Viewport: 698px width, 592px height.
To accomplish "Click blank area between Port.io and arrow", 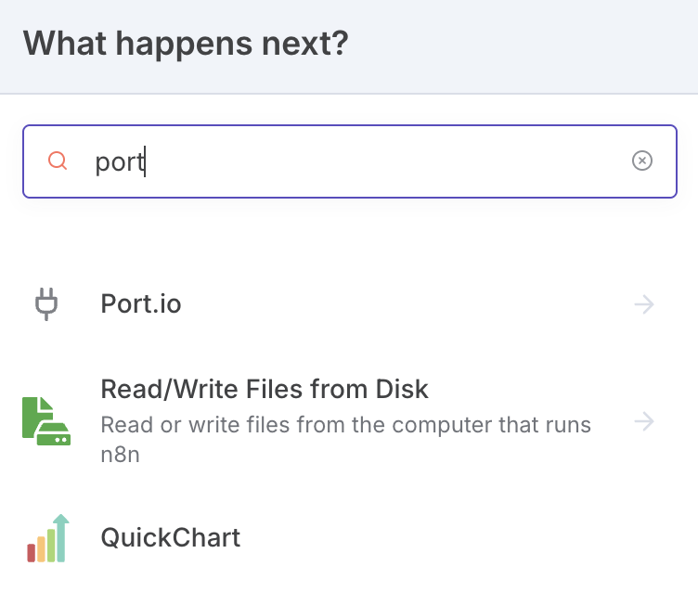I will point(399,304).
